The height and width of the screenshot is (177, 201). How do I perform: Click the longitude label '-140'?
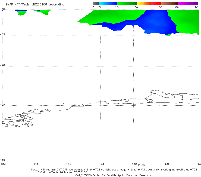pyautogui.click(x=68, y=164)
